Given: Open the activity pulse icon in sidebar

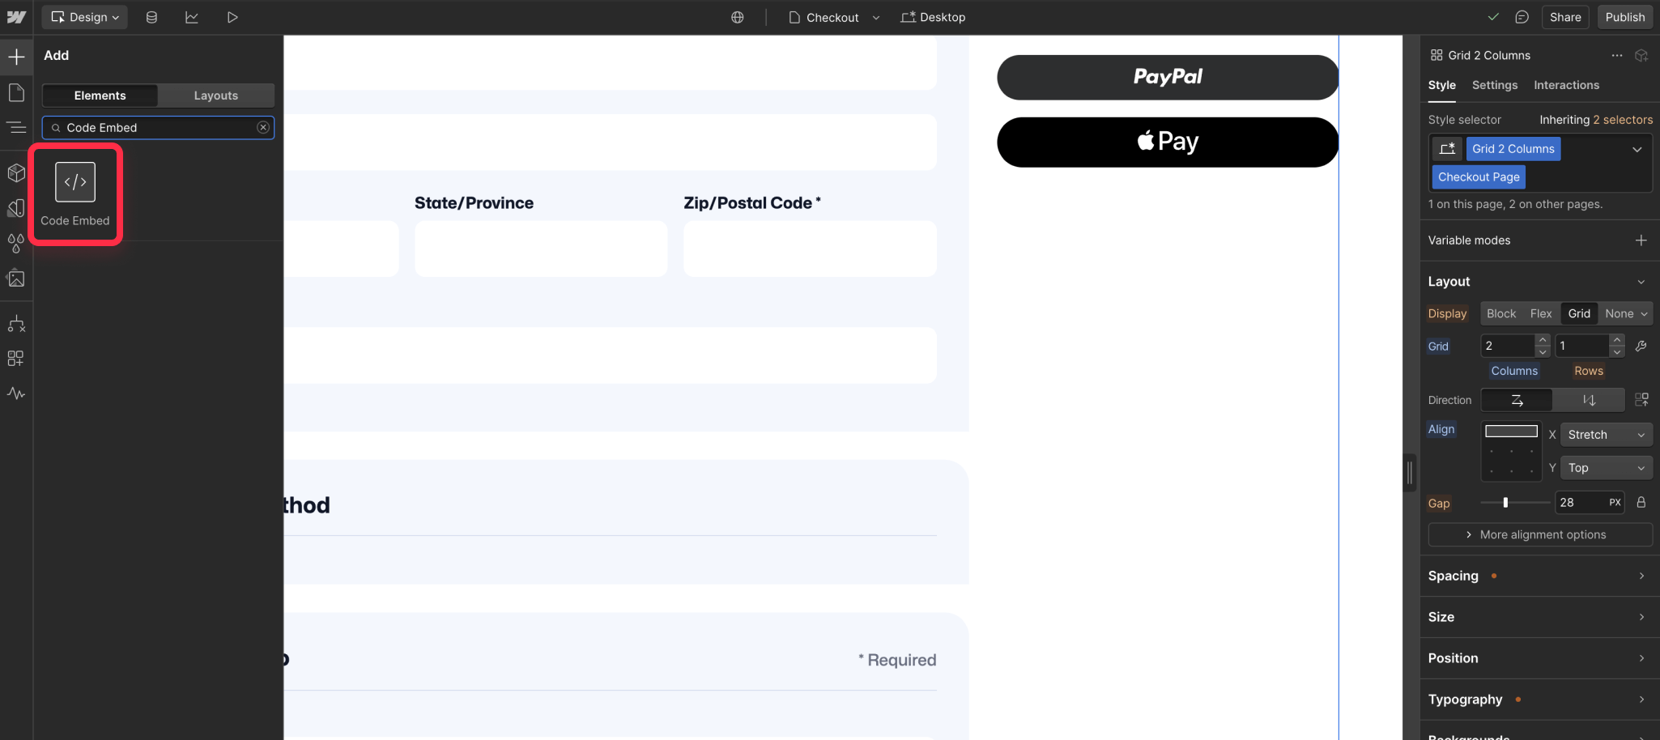Looking at the screenshot, I should (16, 393).
